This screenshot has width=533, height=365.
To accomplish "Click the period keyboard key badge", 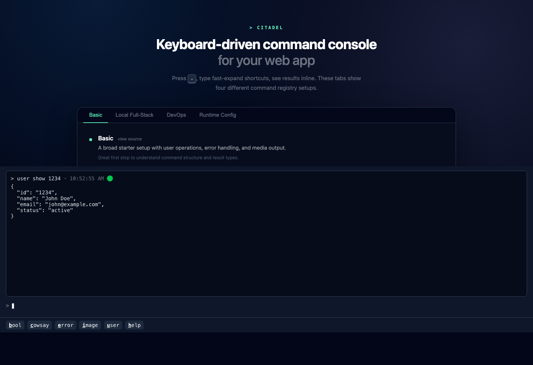I will 192,79.
